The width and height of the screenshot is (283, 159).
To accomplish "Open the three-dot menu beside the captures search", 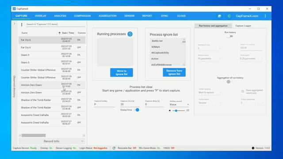I will click(22, 25).
